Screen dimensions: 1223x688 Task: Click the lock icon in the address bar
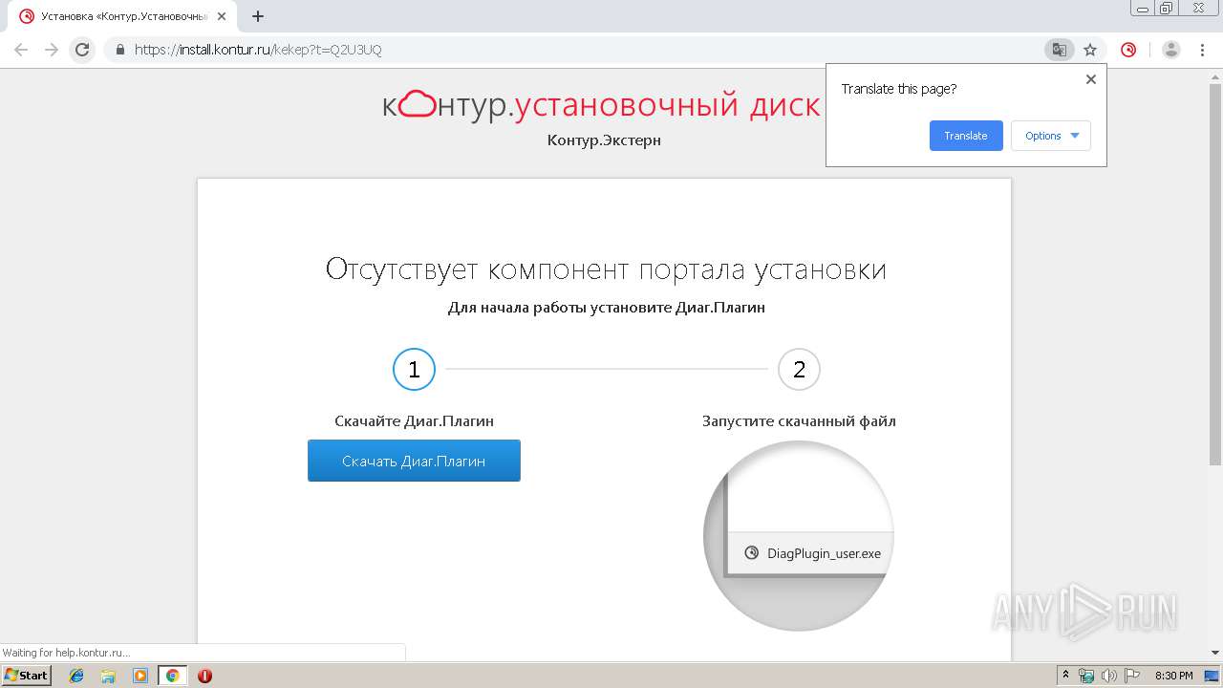[120, 50]
